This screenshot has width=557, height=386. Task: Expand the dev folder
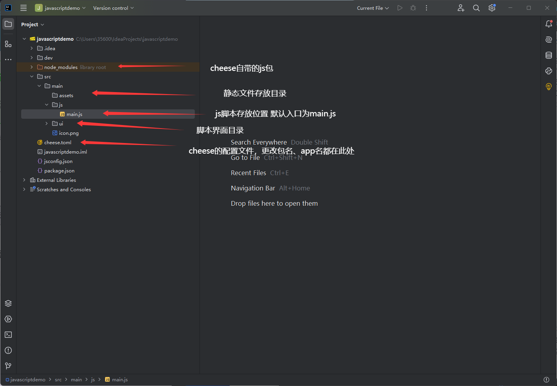[x=32, y=58]
